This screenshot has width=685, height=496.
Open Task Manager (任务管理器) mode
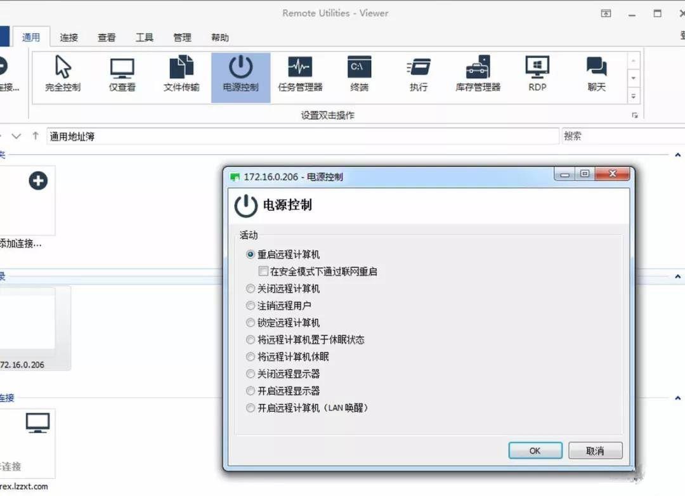[x=300, y=74]
